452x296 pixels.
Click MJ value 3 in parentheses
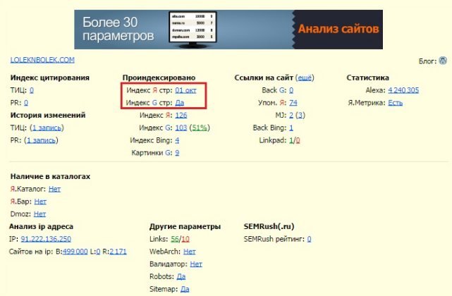point(300,116)
